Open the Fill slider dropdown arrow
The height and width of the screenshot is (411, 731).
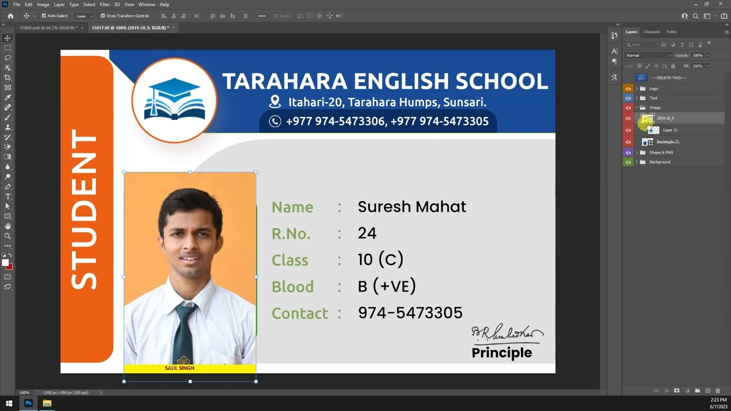pyautogui.click(x=708, y=66)
